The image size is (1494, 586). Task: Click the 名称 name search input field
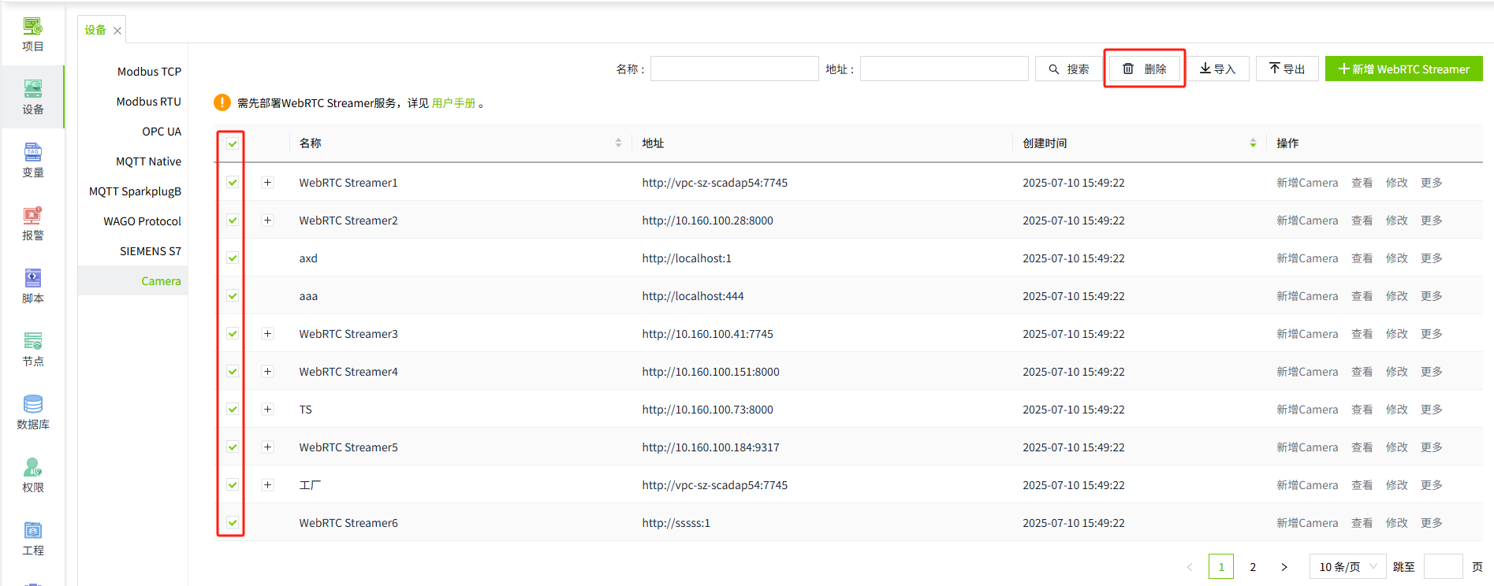[734, 69]
